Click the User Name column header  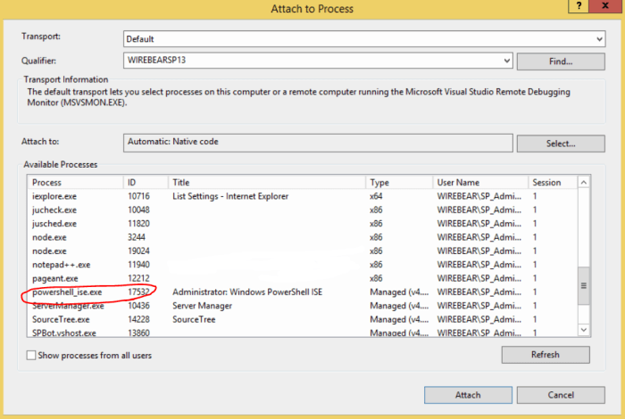479,182
